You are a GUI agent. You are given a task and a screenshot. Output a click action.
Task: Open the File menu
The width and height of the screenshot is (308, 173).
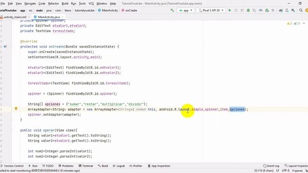click(x=3, y=3)
